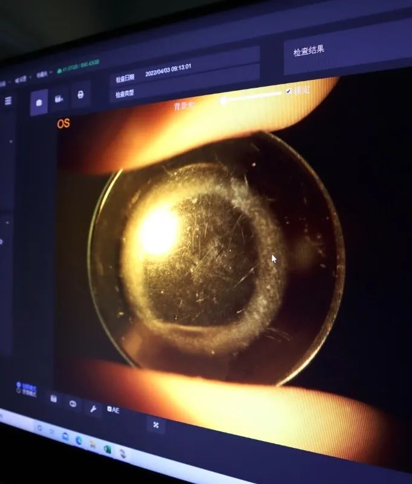Viewport: 412px width, 484px height.
Task: Open File Explorer from the taskbar
Action: pyautogui.click(x=93, y=445)
